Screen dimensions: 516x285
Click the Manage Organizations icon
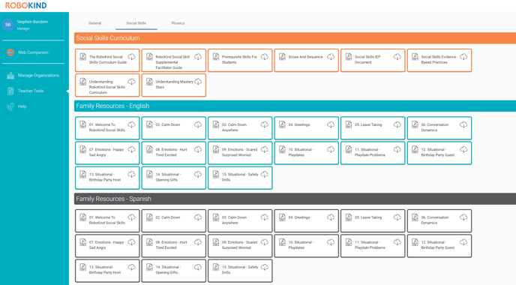(10, 75)
